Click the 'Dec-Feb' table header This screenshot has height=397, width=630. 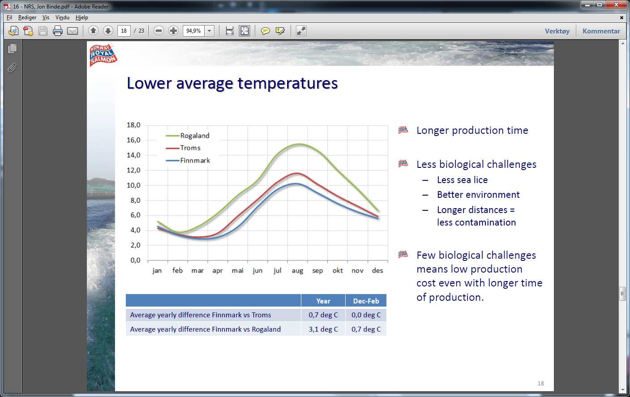[366, 301]
